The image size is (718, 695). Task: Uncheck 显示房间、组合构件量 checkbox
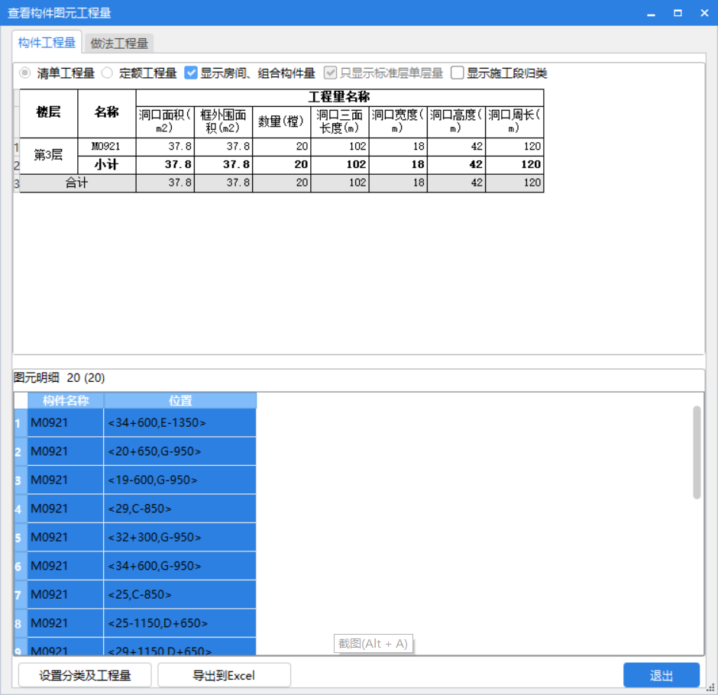pos(191,73)
